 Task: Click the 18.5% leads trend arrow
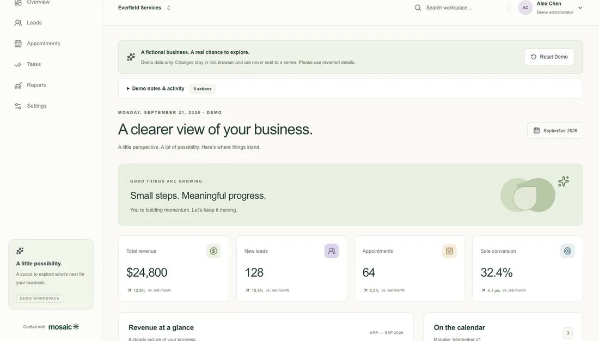[247, 290]
